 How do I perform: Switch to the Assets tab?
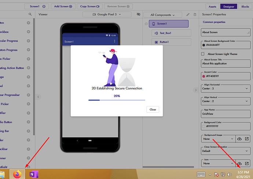tap(212, 7)
